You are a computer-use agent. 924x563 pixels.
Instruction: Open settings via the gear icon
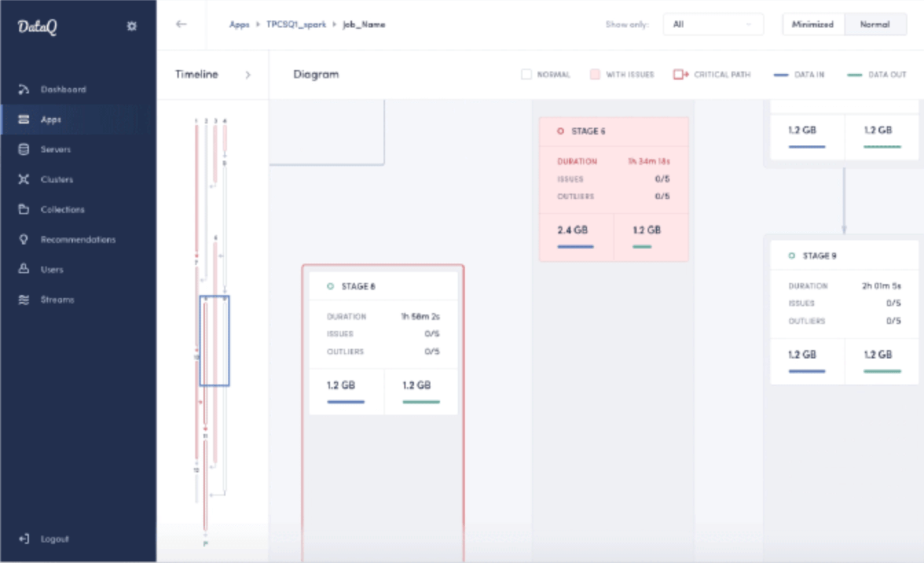tap(132, 26)
